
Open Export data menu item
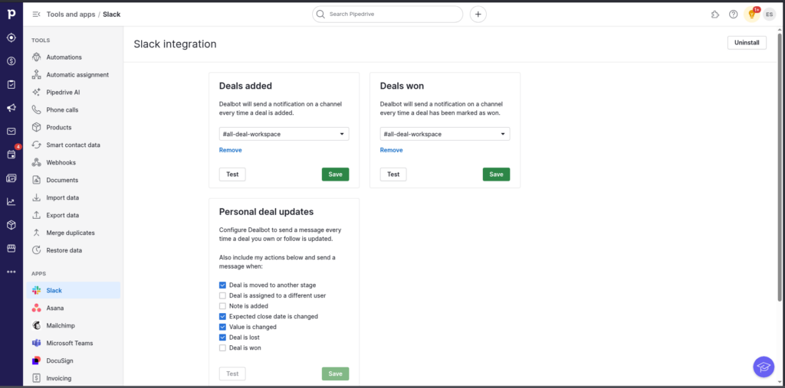[x=73, y=215]
